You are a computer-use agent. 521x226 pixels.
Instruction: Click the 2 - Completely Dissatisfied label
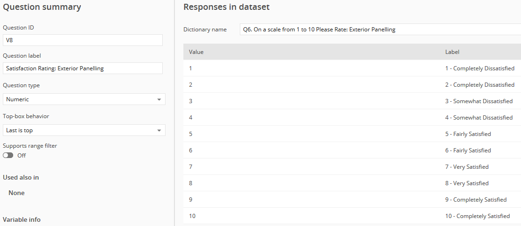[x=480, y=85]
